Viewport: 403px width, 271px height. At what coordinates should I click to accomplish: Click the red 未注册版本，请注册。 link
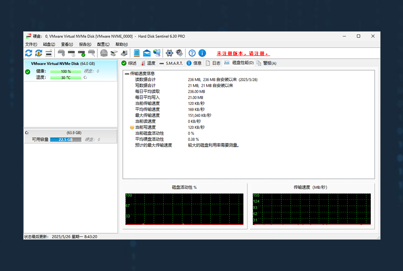click(243, 53)
